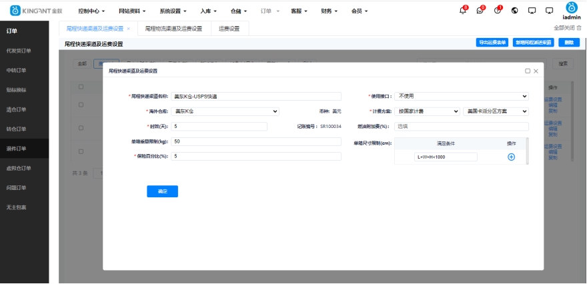This screenshot has width=587, height=284.
Task: Click the SR100034 account number text
Action: (331, 127)
